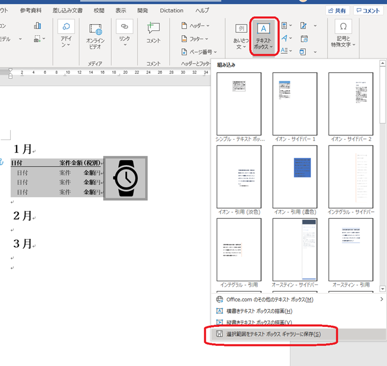The image size is (387, 366).
Task: Click the object anchor icon in margin
Action: (1, 162)
